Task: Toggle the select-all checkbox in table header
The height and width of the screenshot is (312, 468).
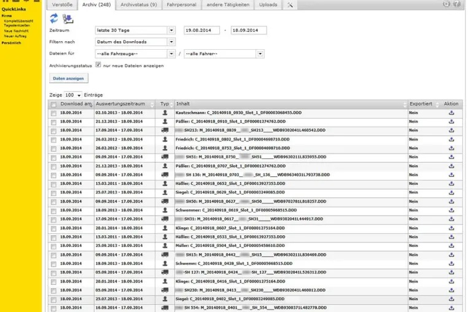Action: coord(53,104)
